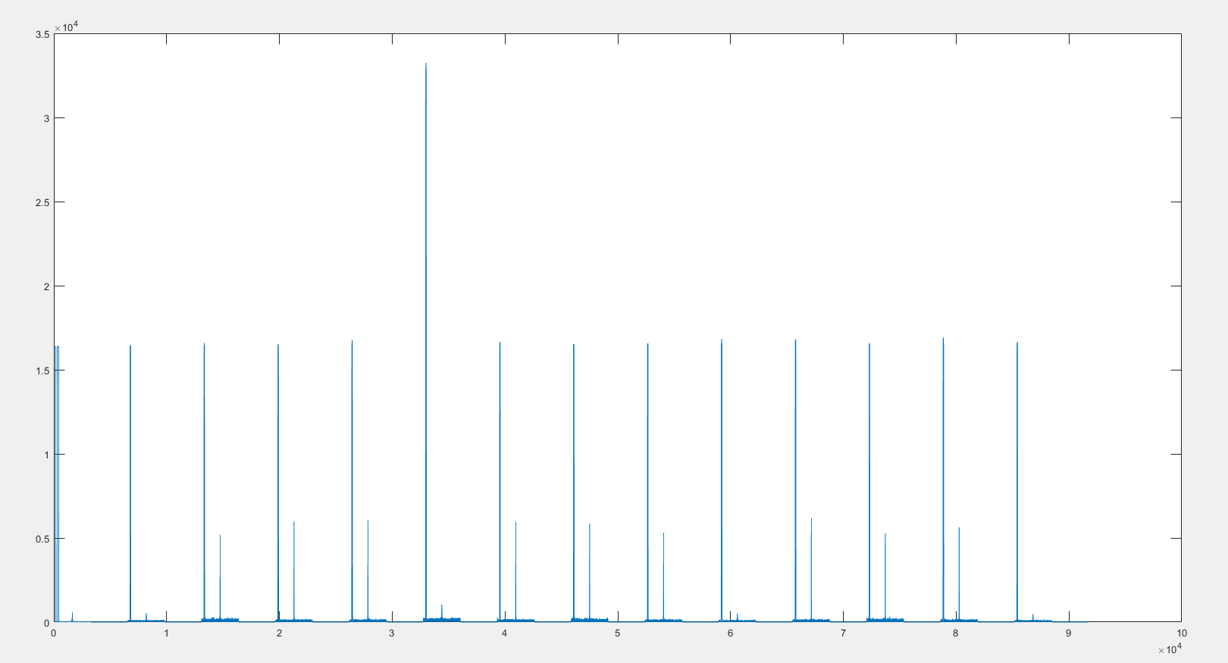
Task: Click the y-axis tick label 3.5
Action: pyautogui.click(x=42, y=35)
